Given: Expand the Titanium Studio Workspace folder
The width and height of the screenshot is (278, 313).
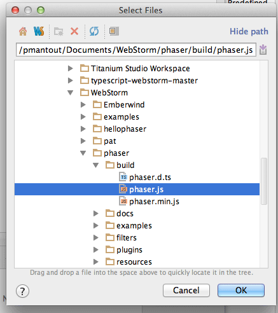Looking at the screenshot, I should [x=71, y=68].
